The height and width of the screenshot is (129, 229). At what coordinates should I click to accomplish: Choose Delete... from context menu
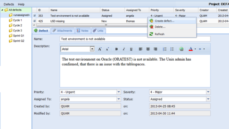coord(172,27)
